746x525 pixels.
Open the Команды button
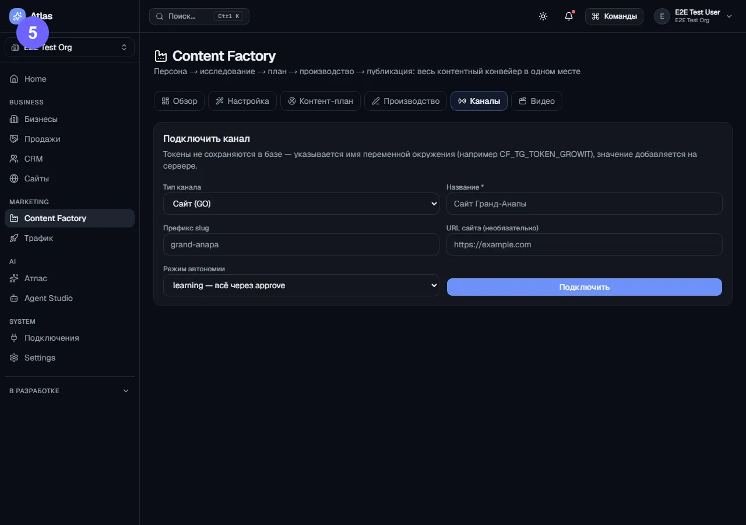[614, 16]
